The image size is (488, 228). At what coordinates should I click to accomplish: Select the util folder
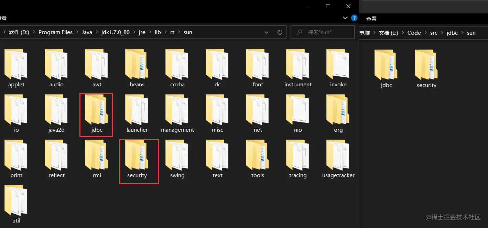(16, 204)
